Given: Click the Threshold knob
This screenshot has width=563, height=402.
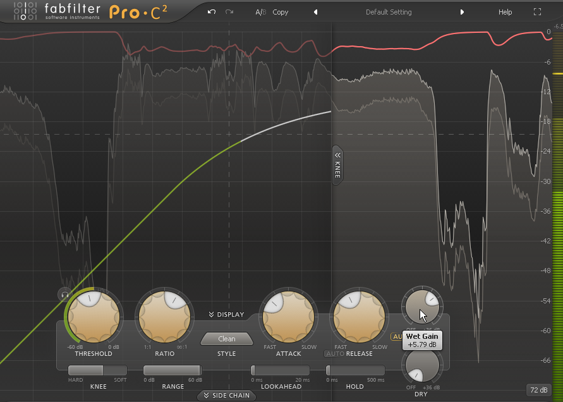Looking at the screenshot, I should click(x=94, y=317).
